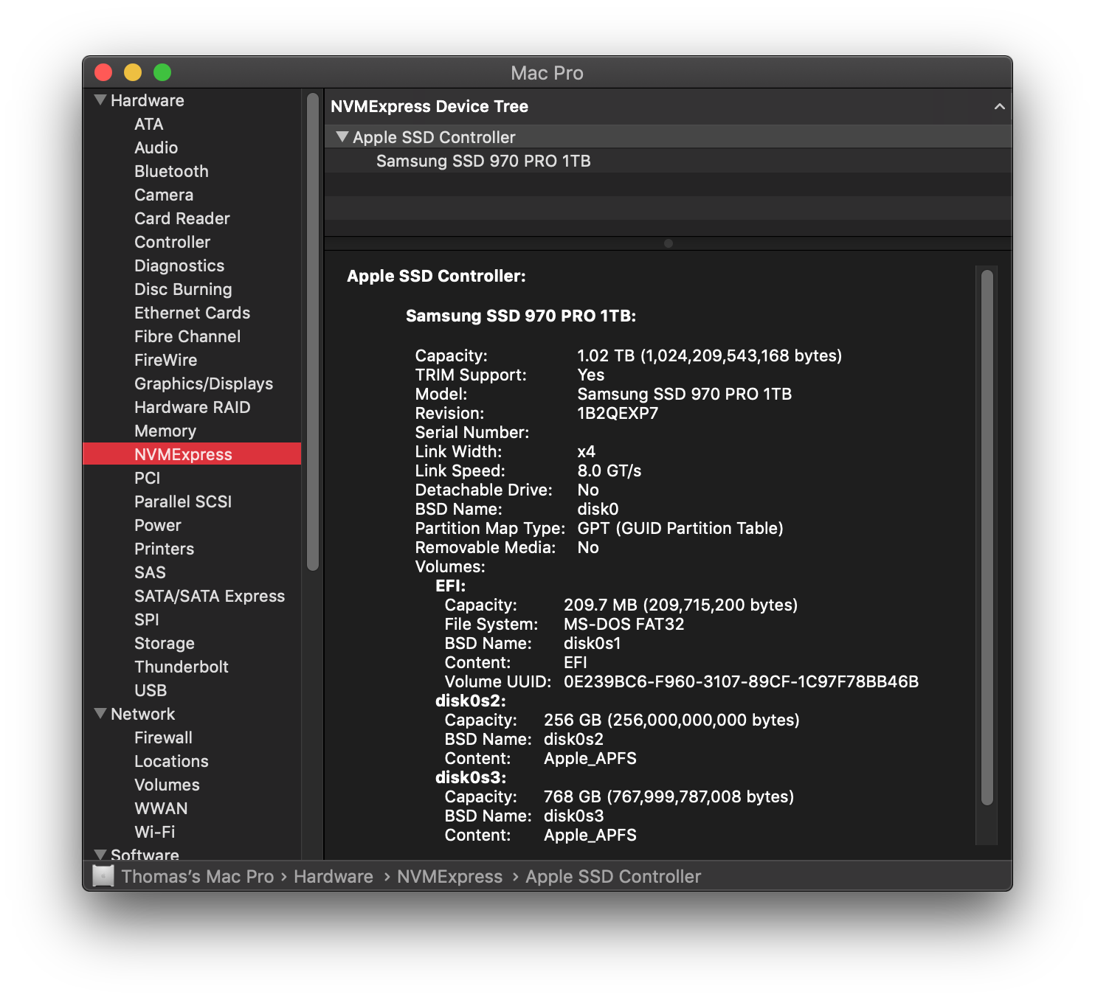The width and height of the screenshot is (1095, 1000).
Task: Open Ethernet Cards section
Action: point(192,313)
